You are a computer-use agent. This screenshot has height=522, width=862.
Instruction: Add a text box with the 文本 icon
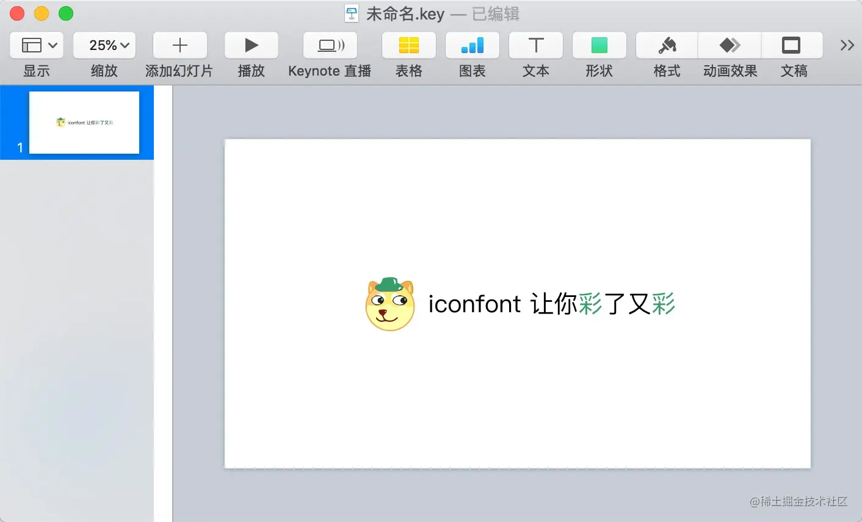pyautogui.click(x=536, y=45)
